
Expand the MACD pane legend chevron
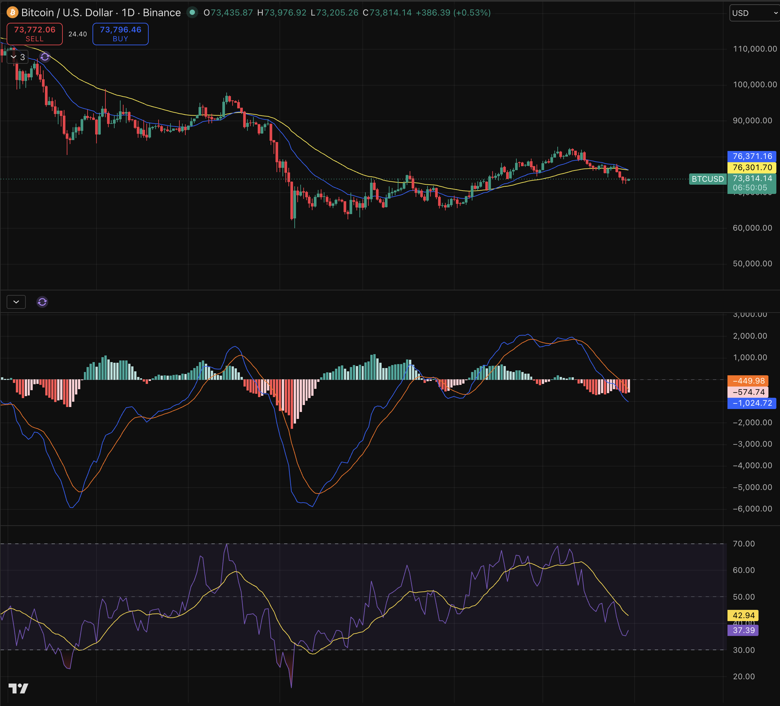pos(16,302)
